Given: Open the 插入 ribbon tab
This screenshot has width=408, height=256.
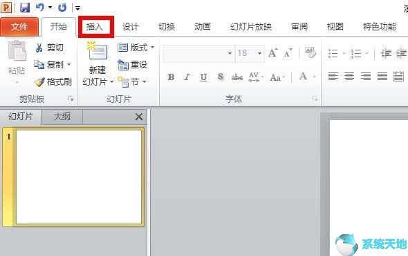Looking at the screenshot, I should point(95,26).
